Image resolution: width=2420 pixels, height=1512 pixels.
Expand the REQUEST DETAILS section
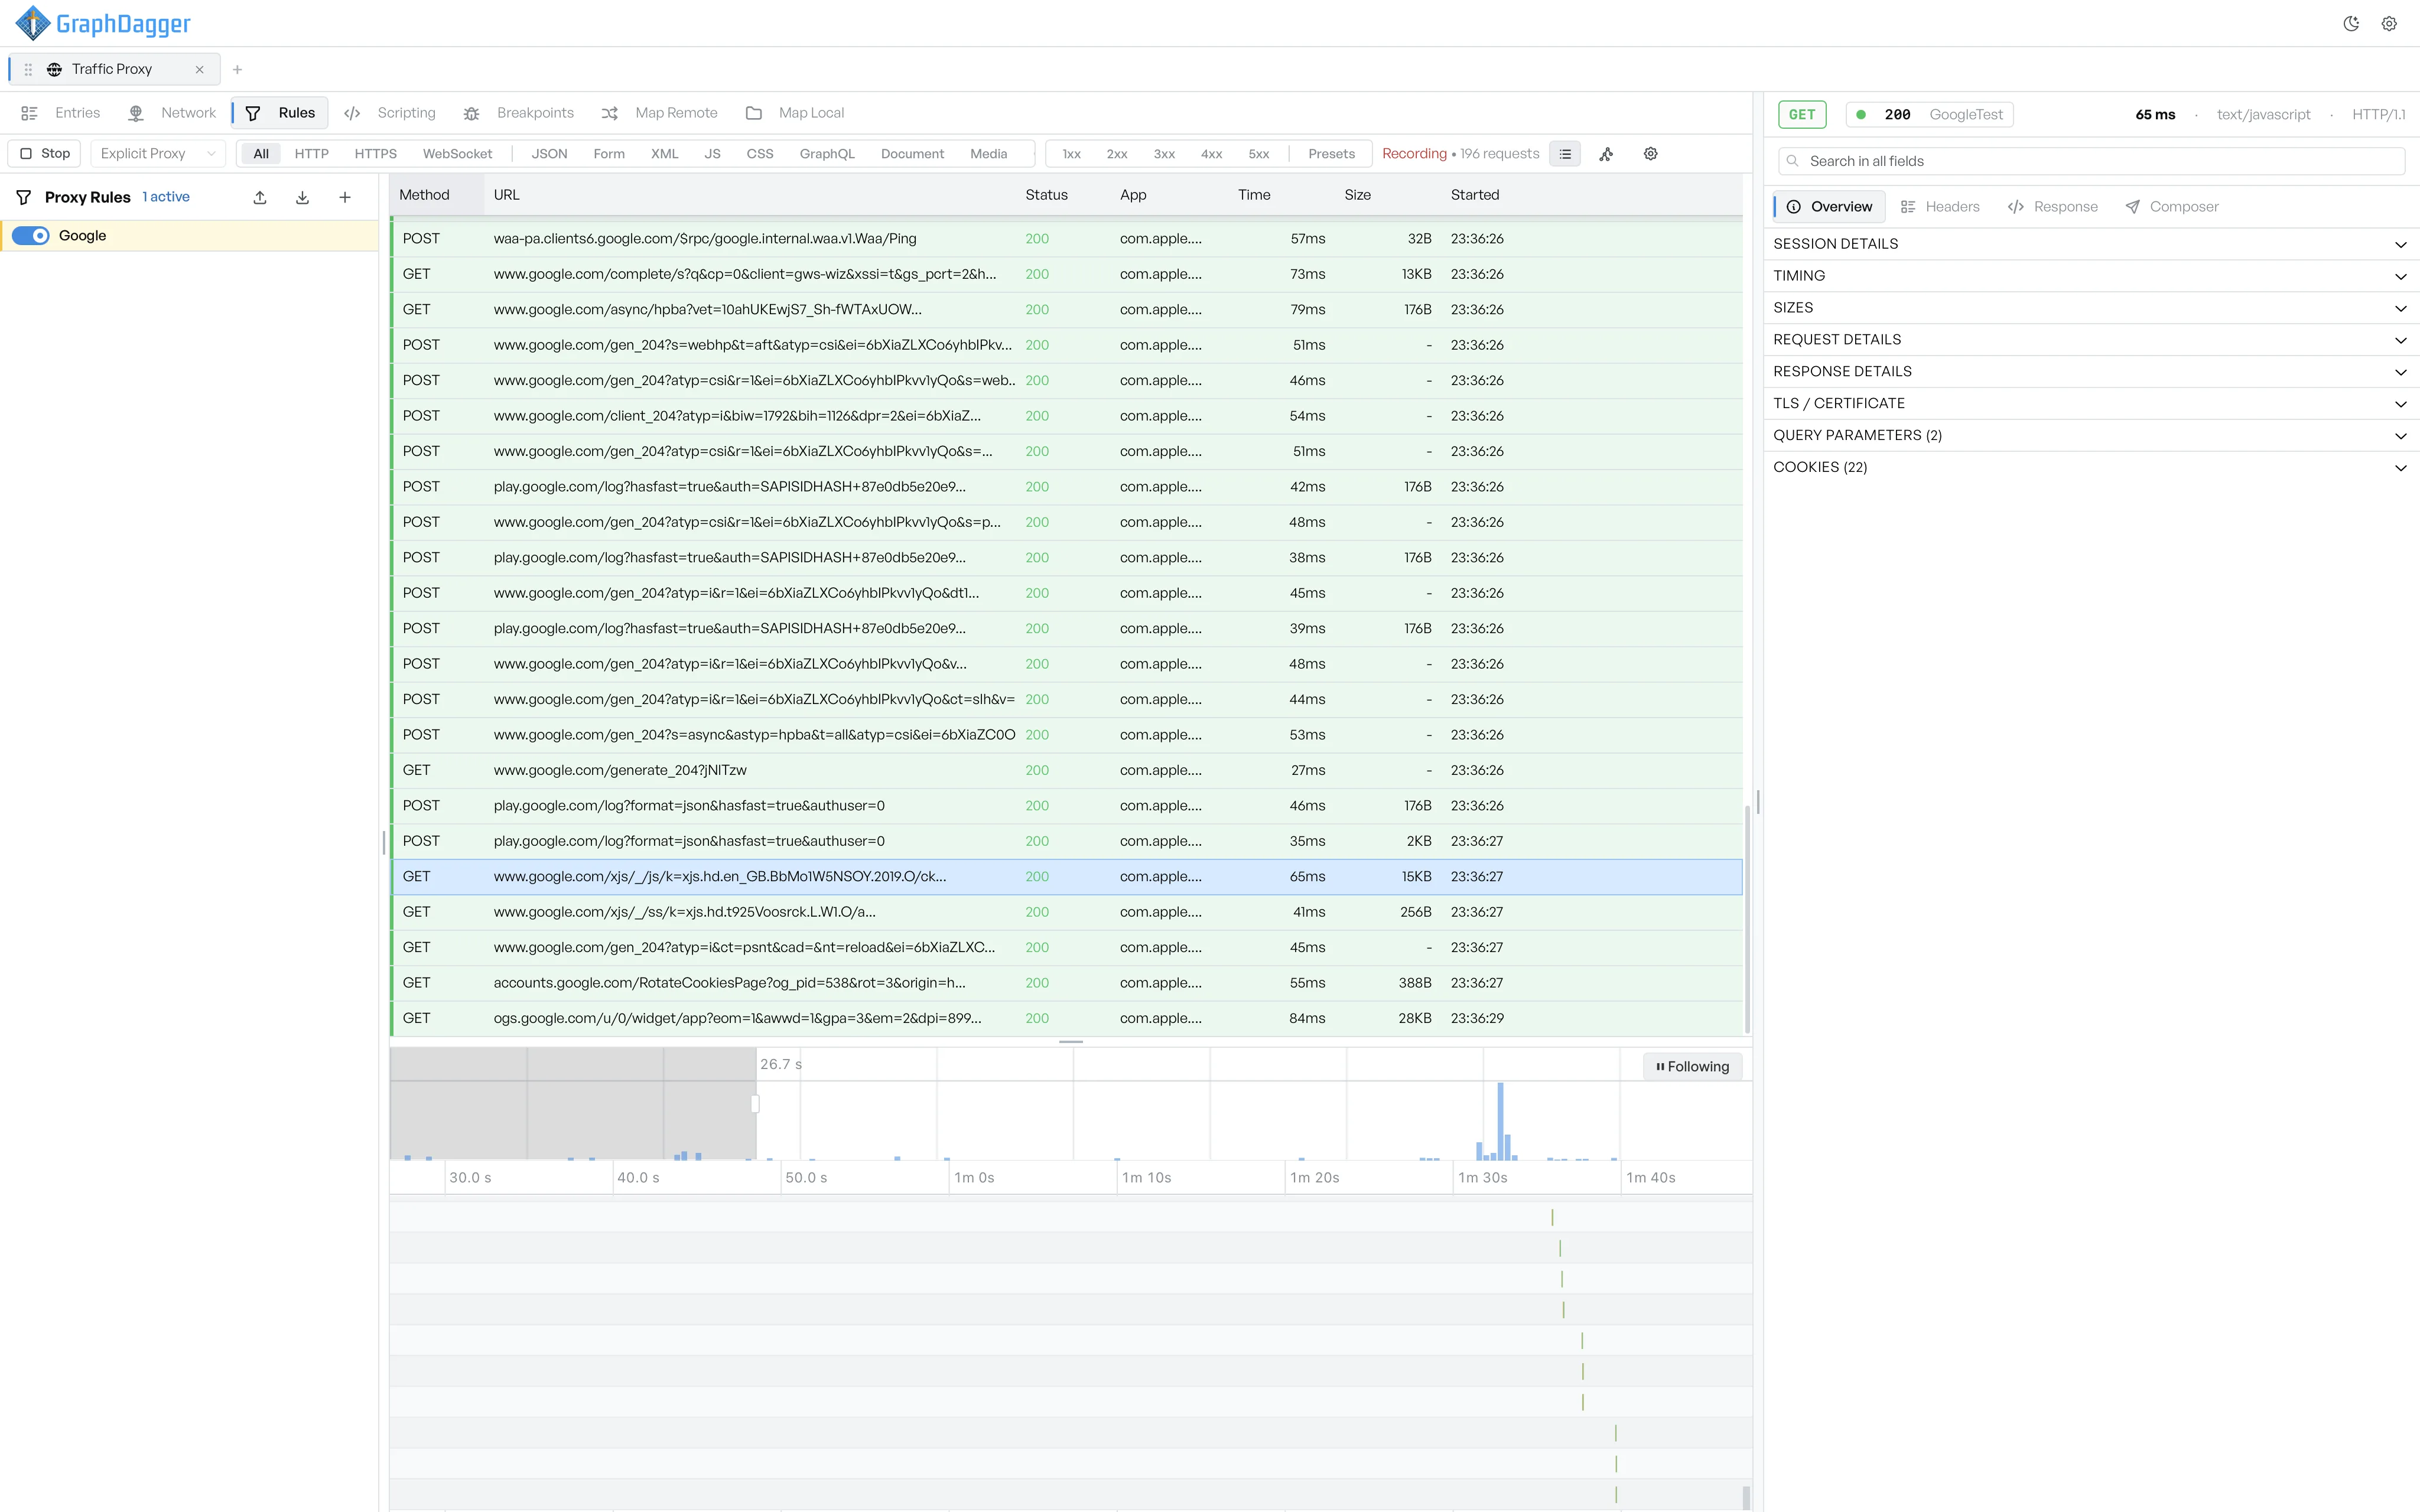2091,340
